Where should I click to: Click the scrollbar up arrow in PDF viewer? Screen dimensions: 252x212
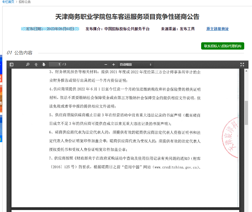[246, 71]
